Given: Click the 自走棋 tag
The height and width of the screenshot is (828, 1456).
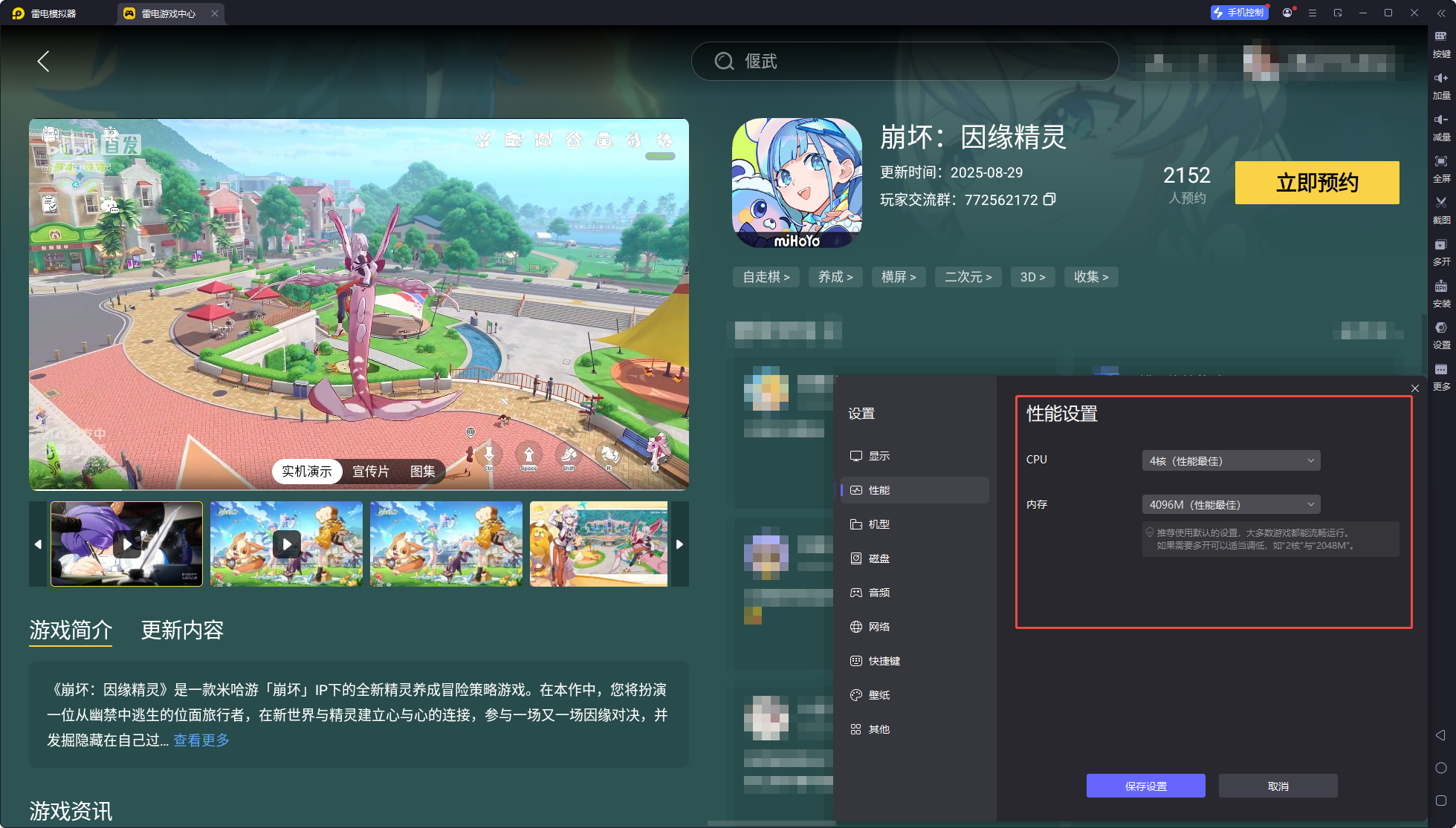Looking at the screenshot, I should click(766, 277).
